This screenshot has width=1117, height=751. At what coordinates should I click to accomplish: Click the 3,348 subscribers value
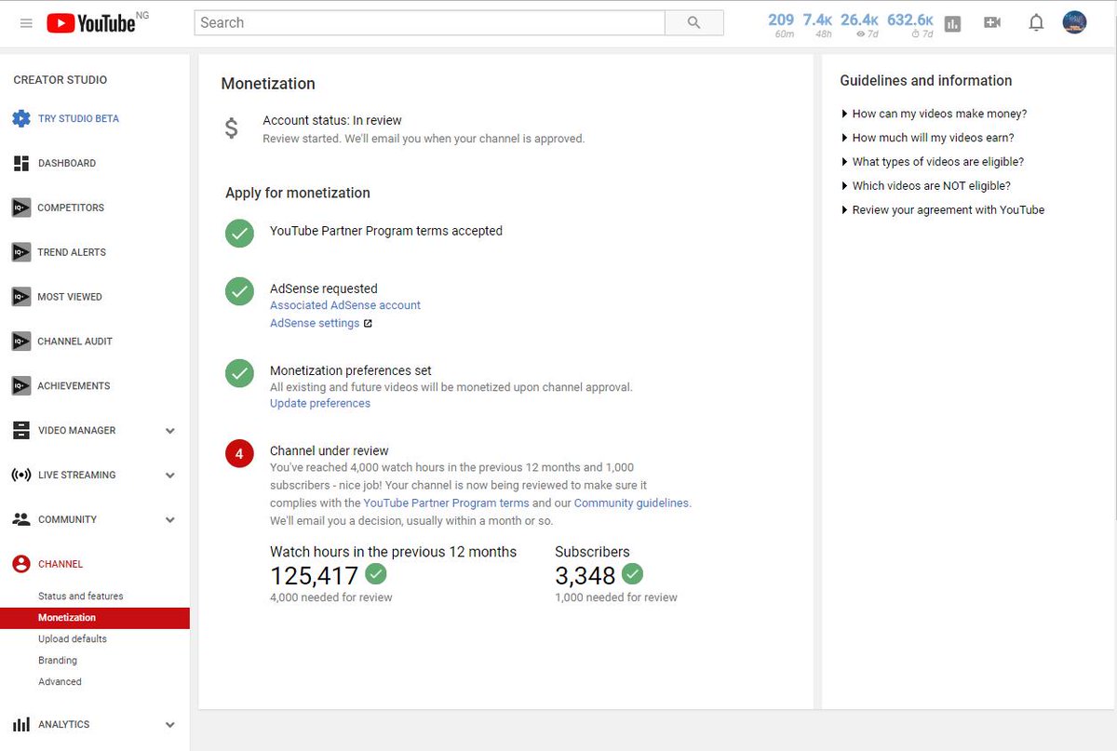[x=585, y=575]
